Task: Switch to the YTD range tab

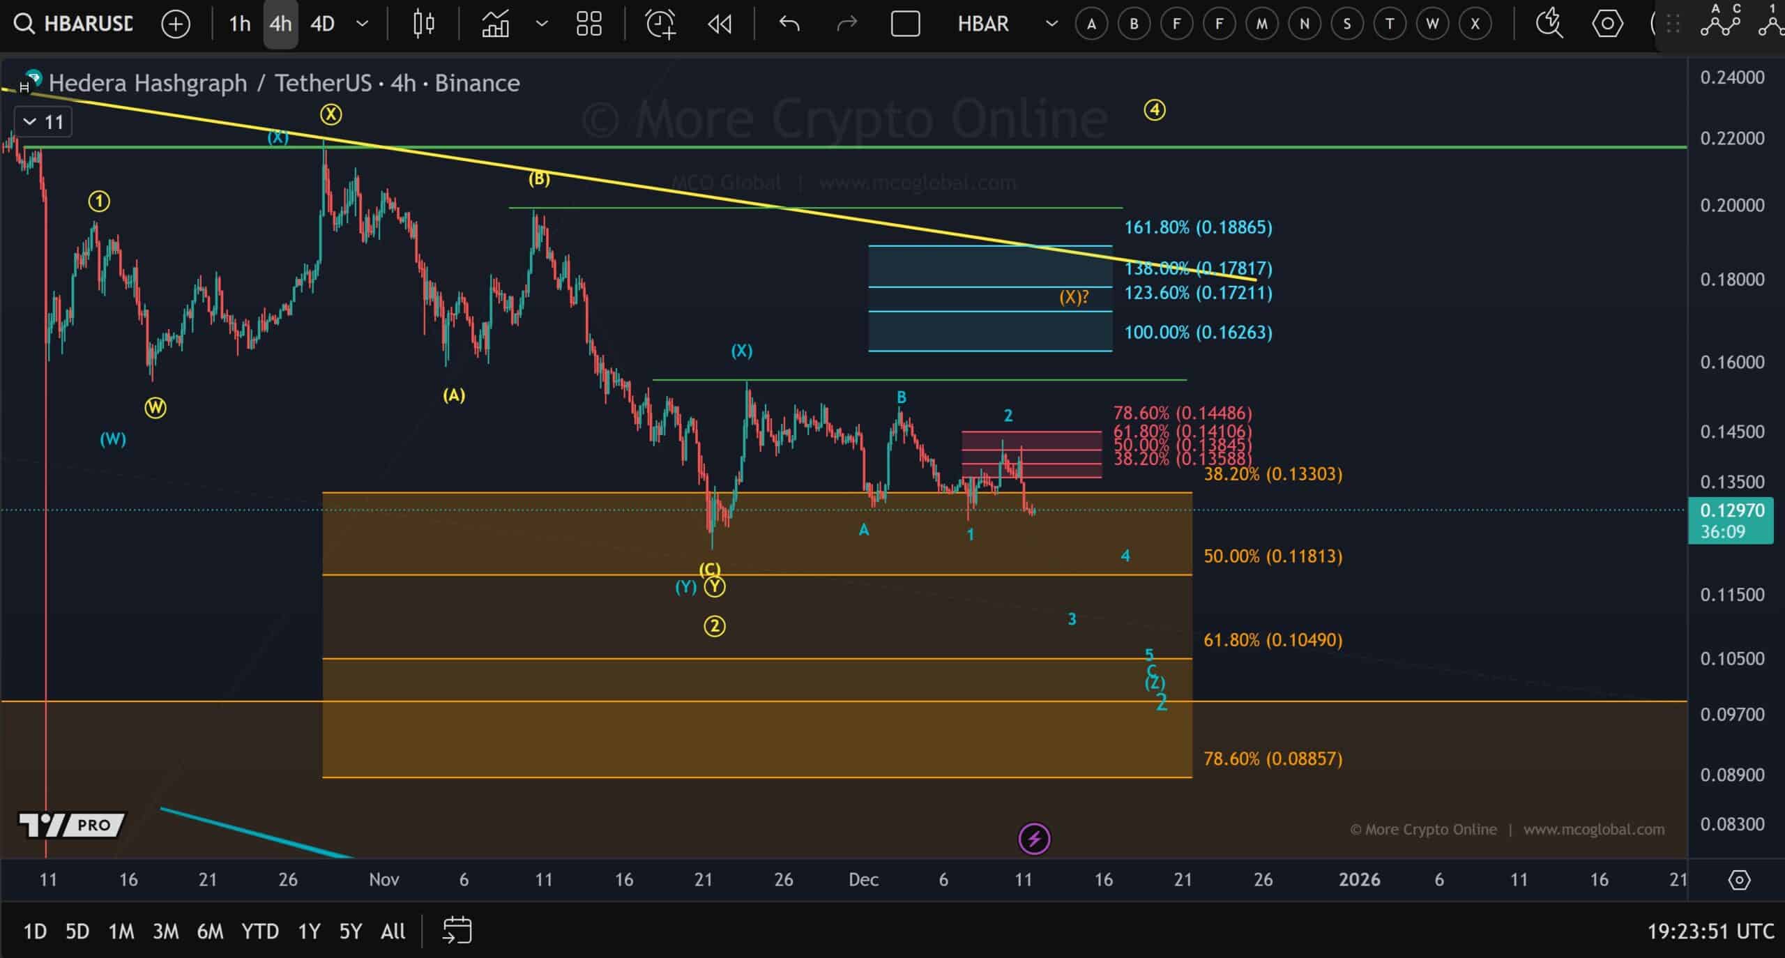Action: pyautogui.click(x=259, y=931)
